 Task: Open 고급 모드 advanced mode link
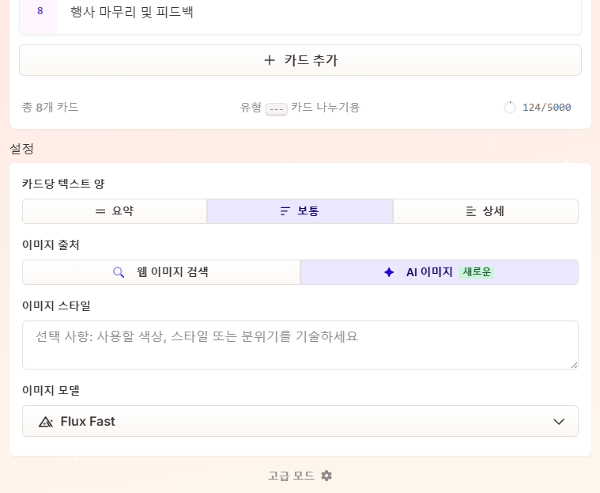[x=292, y=476]
